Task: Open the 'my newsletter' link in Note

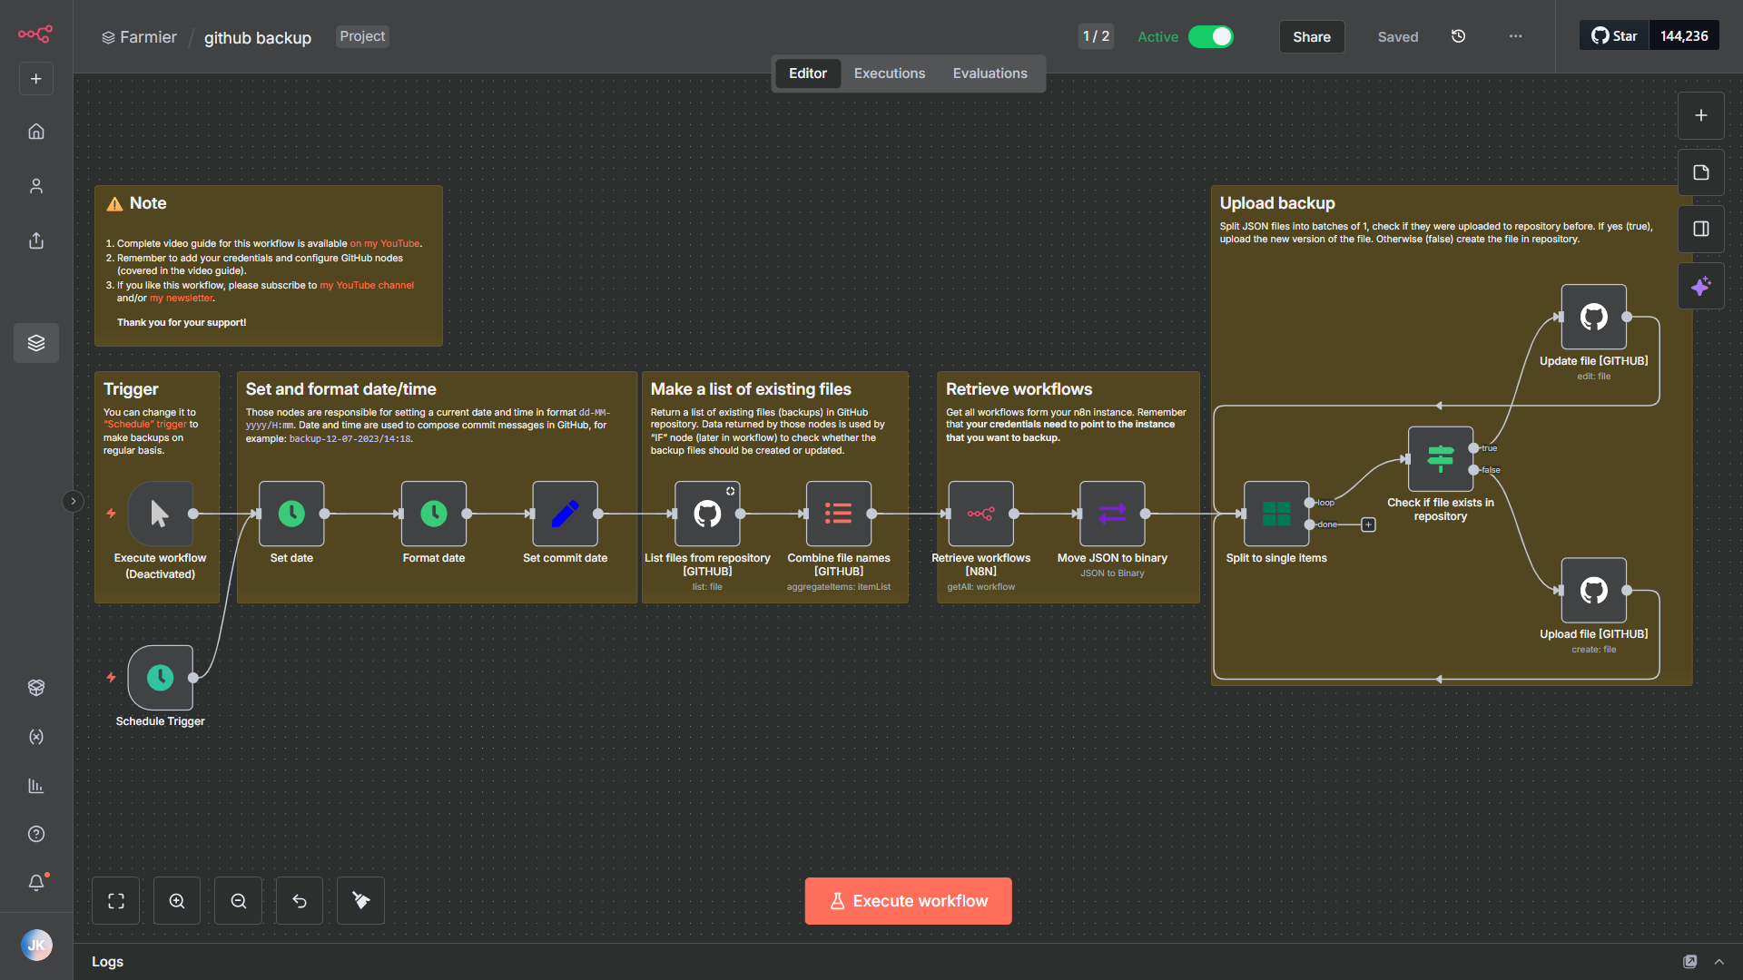Action: click(182, 299)
